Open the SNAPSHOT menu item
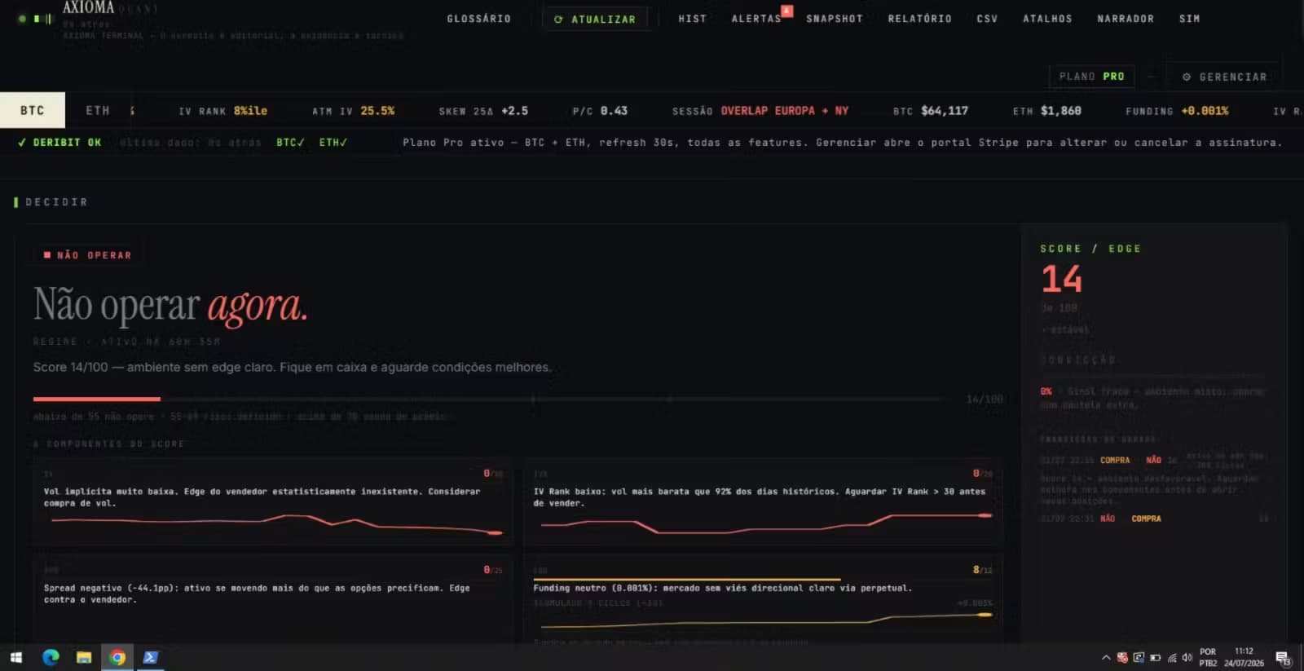The height and width of the screenshot is (671, 1304). [x=835, y=19]
